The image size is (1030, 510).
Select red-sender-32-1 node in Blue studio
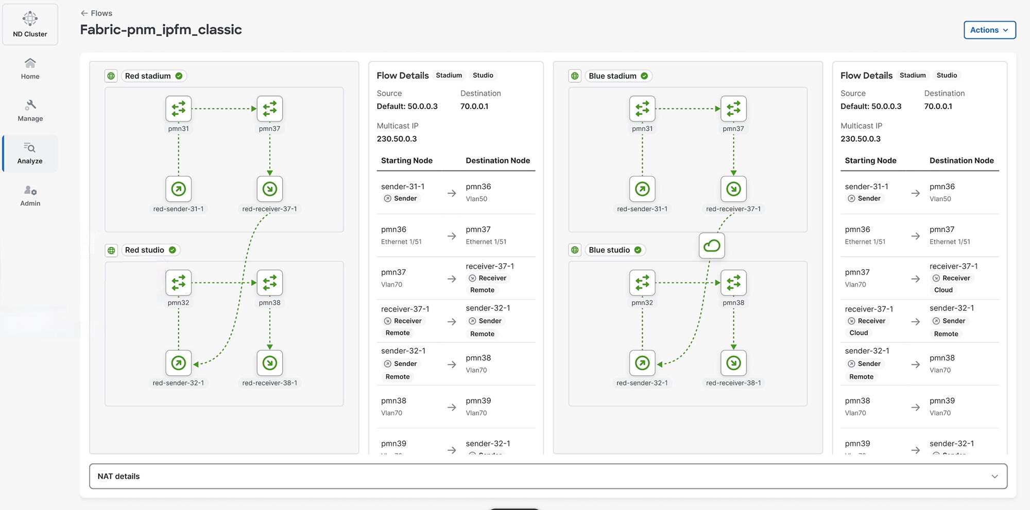coord(642,363)
